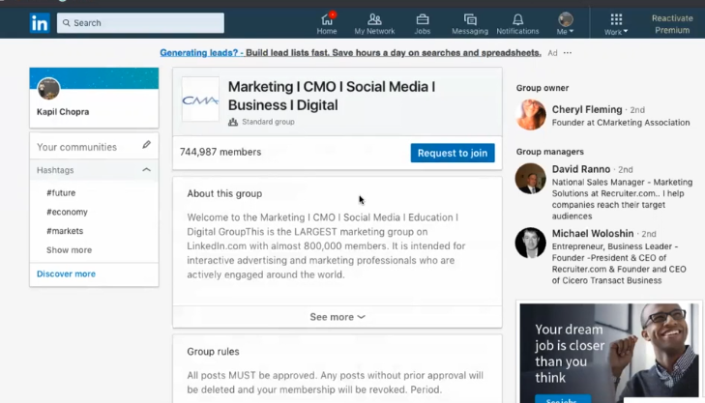
Task: Click the group title Marketing I CMO heading
Action: click(x=332, y=96)
